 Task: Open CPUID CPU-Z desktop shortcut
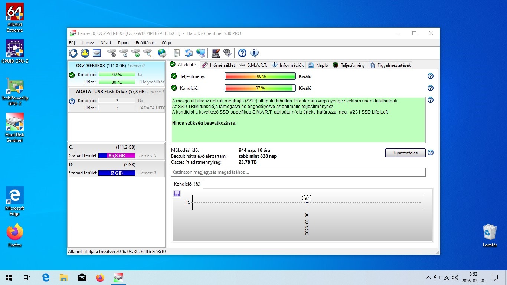point(15,51)
